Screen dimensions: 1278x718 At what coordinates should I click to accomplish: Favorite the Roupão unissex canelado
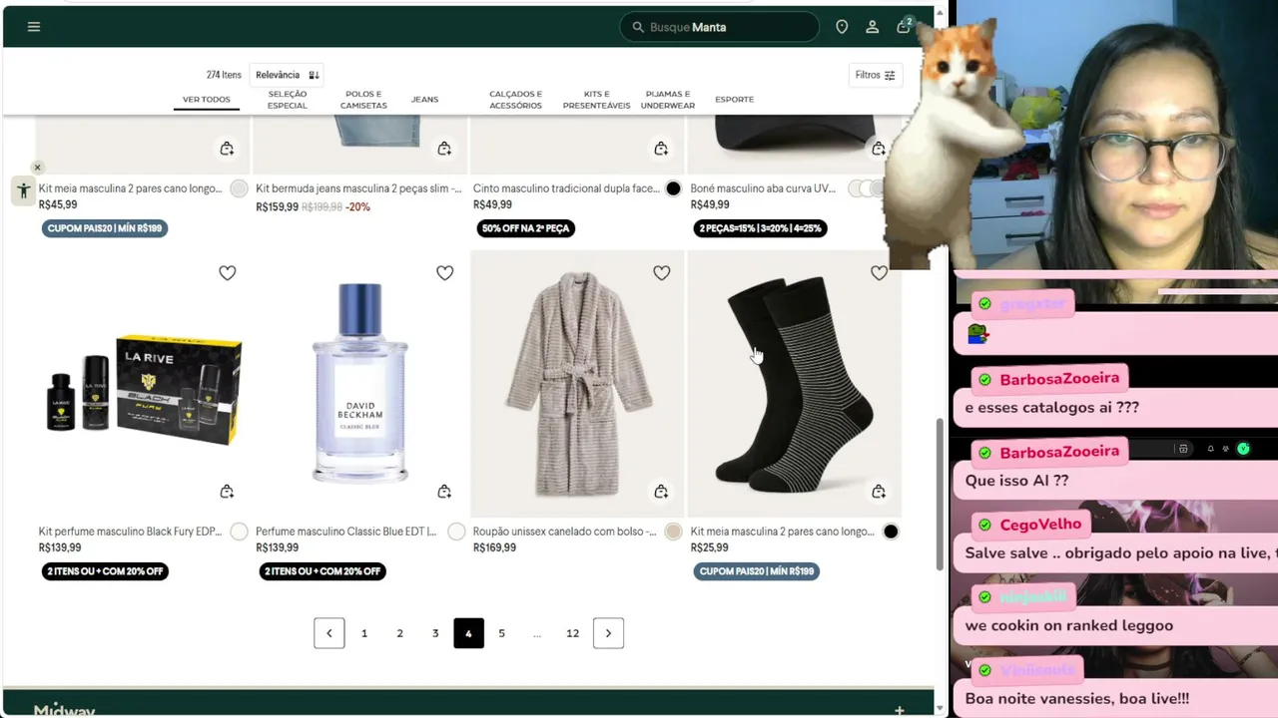[662, 273]
